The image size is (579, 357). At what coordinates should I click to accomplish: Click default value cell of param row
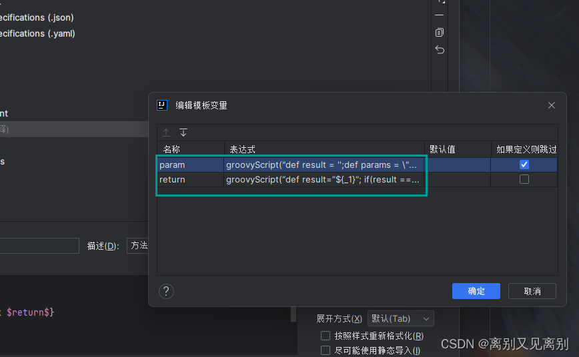coord(458,165)
